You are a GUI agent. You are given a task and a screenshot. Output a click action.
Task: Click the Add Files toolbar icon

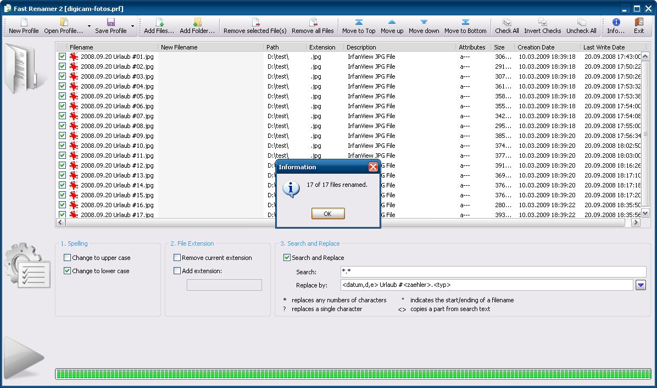click(159, 23)
